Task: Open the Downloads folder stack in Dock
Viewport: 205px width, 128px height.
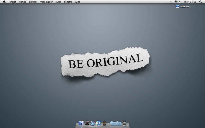Action: pyautogui.click(x=119, y=123)
